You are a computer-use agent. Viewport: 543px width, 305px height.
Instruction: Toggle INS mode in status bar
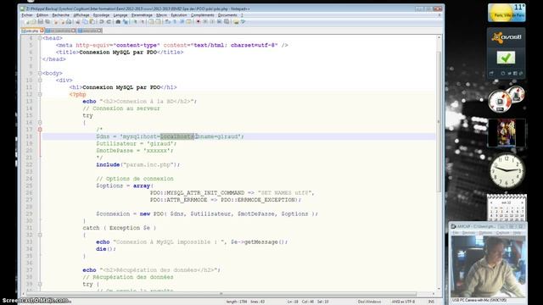pos(431,302)
